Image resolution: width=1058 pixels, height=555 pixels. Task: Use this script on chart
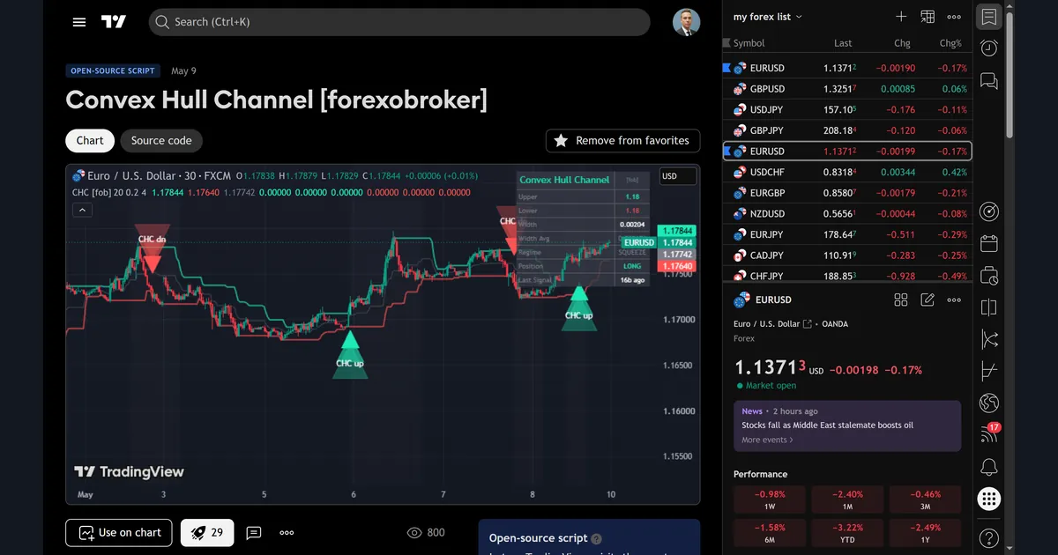[120, 533]
